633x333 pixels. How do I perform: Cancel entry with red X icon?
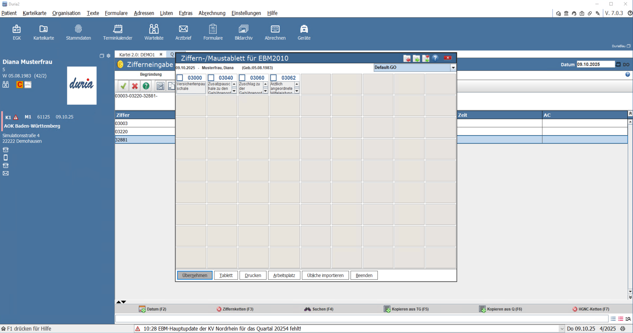click(x=135, y=86)
